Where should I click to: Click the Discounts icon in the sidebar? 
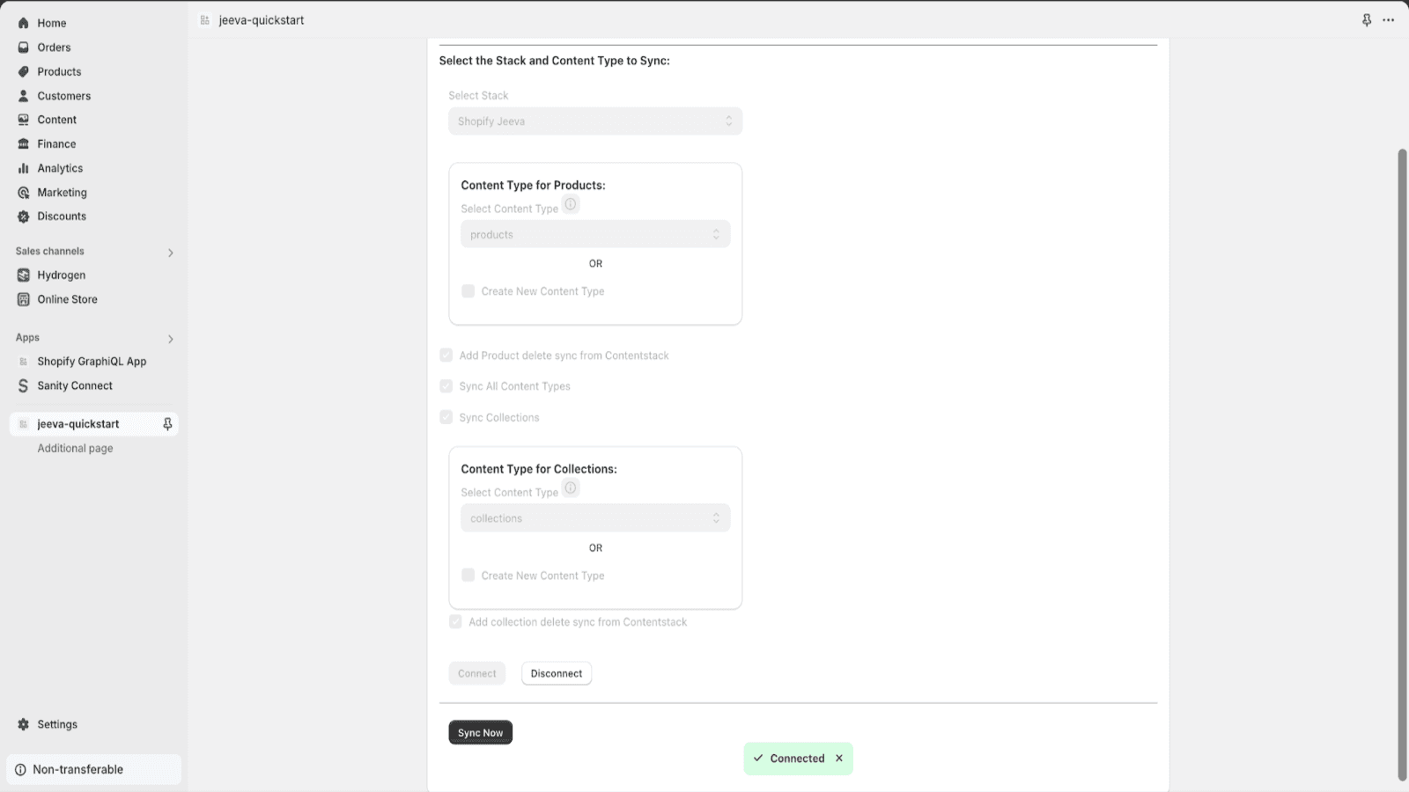click(23, 216)
